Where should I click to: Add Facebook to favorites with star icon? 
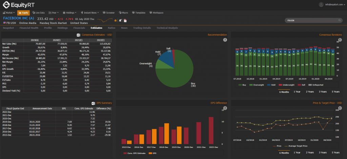click(x=115, y=20)
